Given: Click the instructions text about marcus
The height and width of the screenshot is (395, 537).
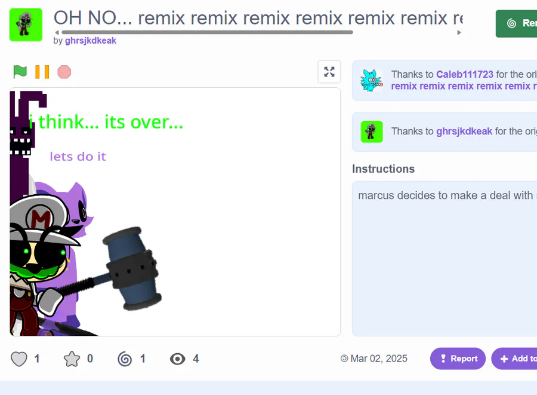Looking at the screenshot, I should [x=447, y=195].
